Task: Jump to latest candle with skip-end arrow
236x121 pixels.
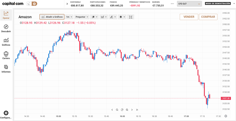Action: tap(137, 110)
